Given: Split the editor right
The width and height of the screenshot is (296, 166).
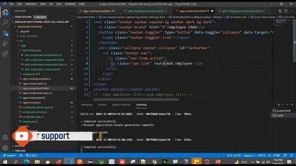Looking at the screenshot, I should pyautogui.click(x=286, y=11).
